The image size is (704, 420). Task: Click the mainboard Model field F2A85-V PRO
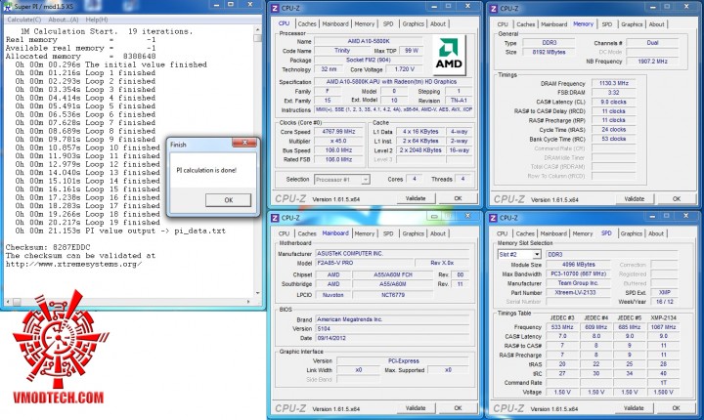(365, 263)
